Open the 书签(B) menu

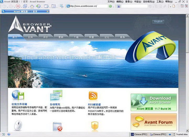pyautogui.click(x=138, y=2)
